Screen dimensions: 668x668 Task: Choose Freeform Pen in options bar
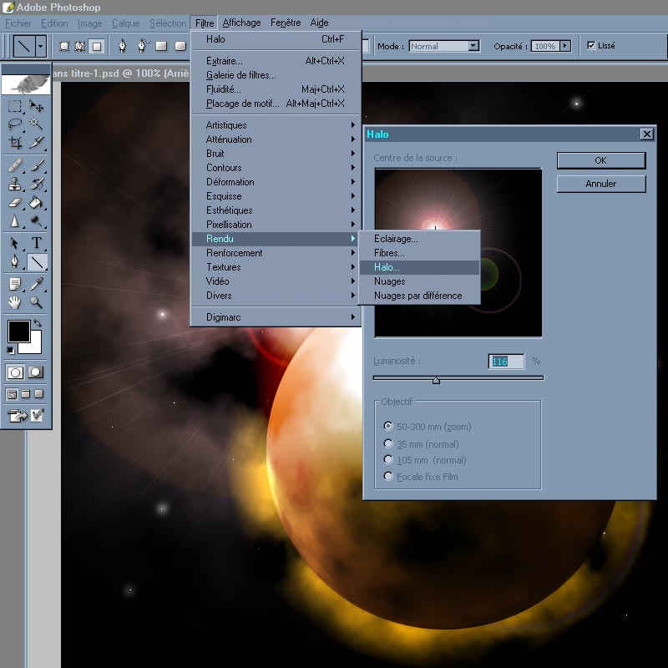pyautogui.click(x=143, y=46)
